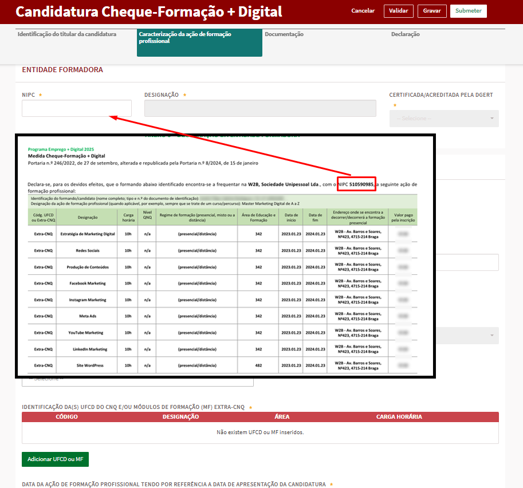Go to the Declaração tab
The image size is (523, 488).
tap(406, 34)
